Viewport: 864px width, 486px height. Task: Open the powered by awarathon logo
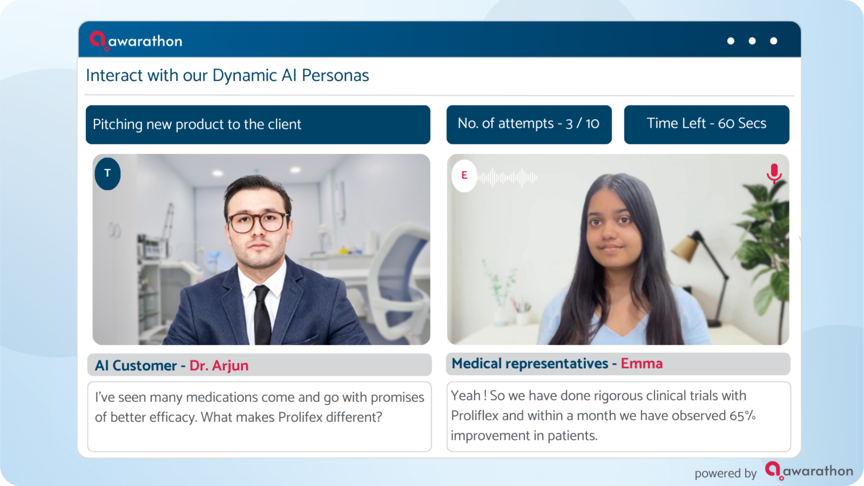809,471
